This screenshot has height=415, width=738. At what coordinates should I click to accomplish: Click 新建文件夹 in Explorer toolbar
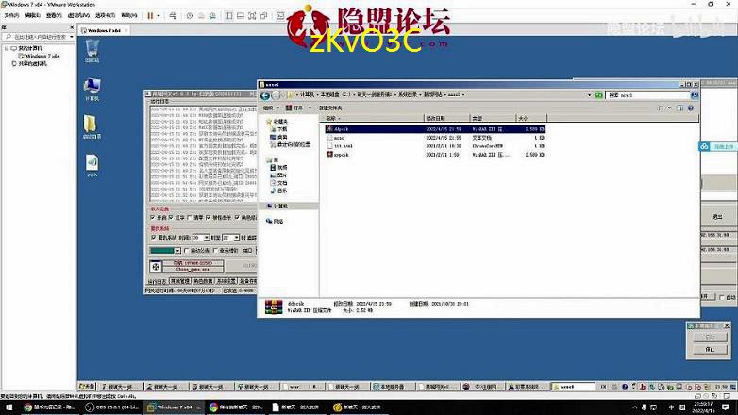[330, 108]
